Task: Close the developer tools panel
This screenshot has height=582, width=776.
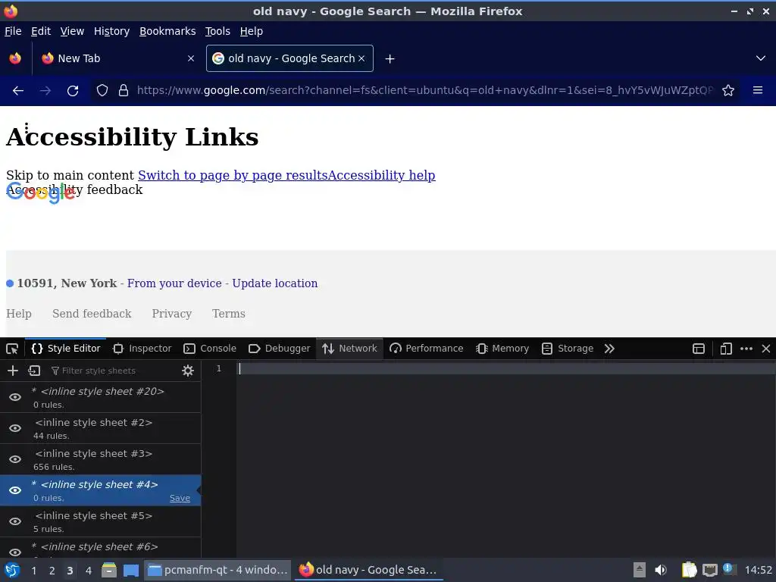Action: point(766,349)
